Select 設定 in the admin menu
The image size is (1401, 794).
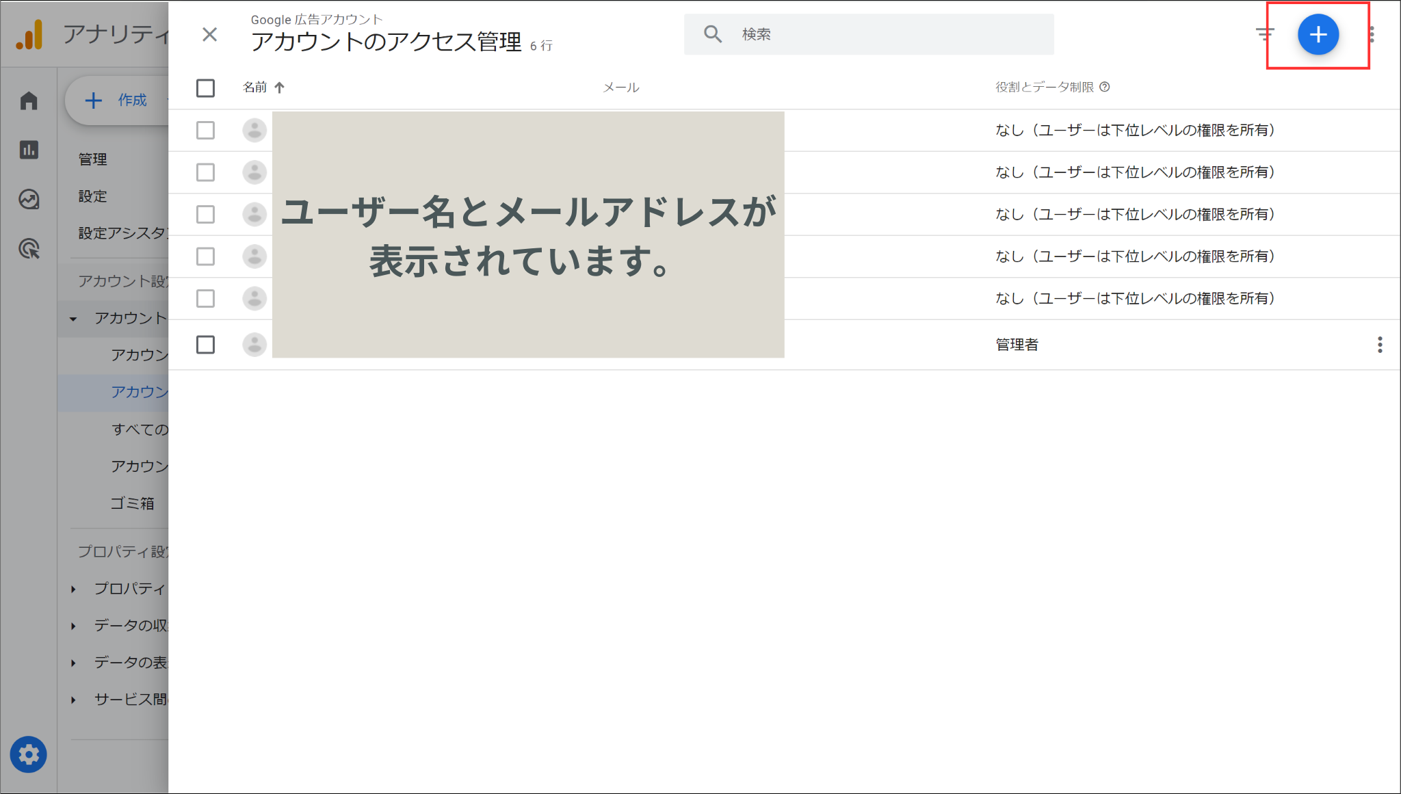pyautogui.click(x=92, y=196)
